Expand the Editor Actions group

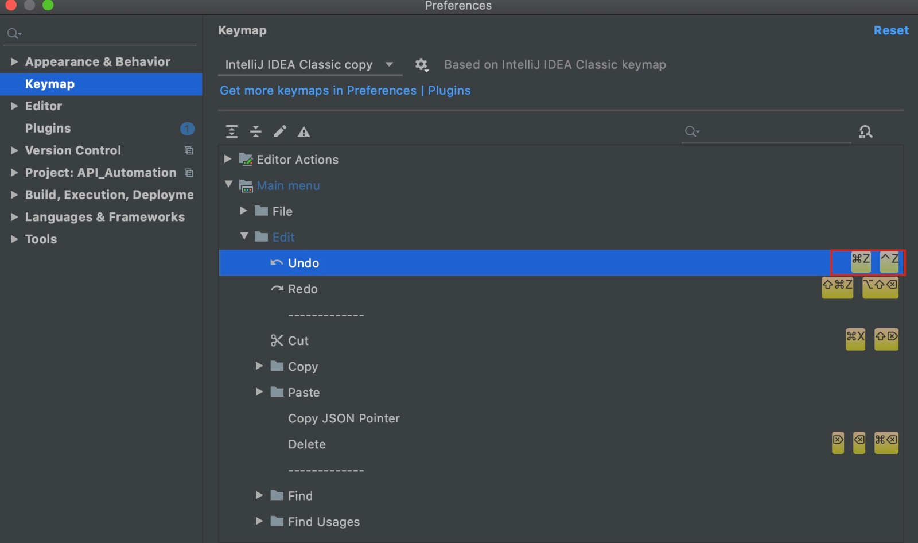[228, 159]
